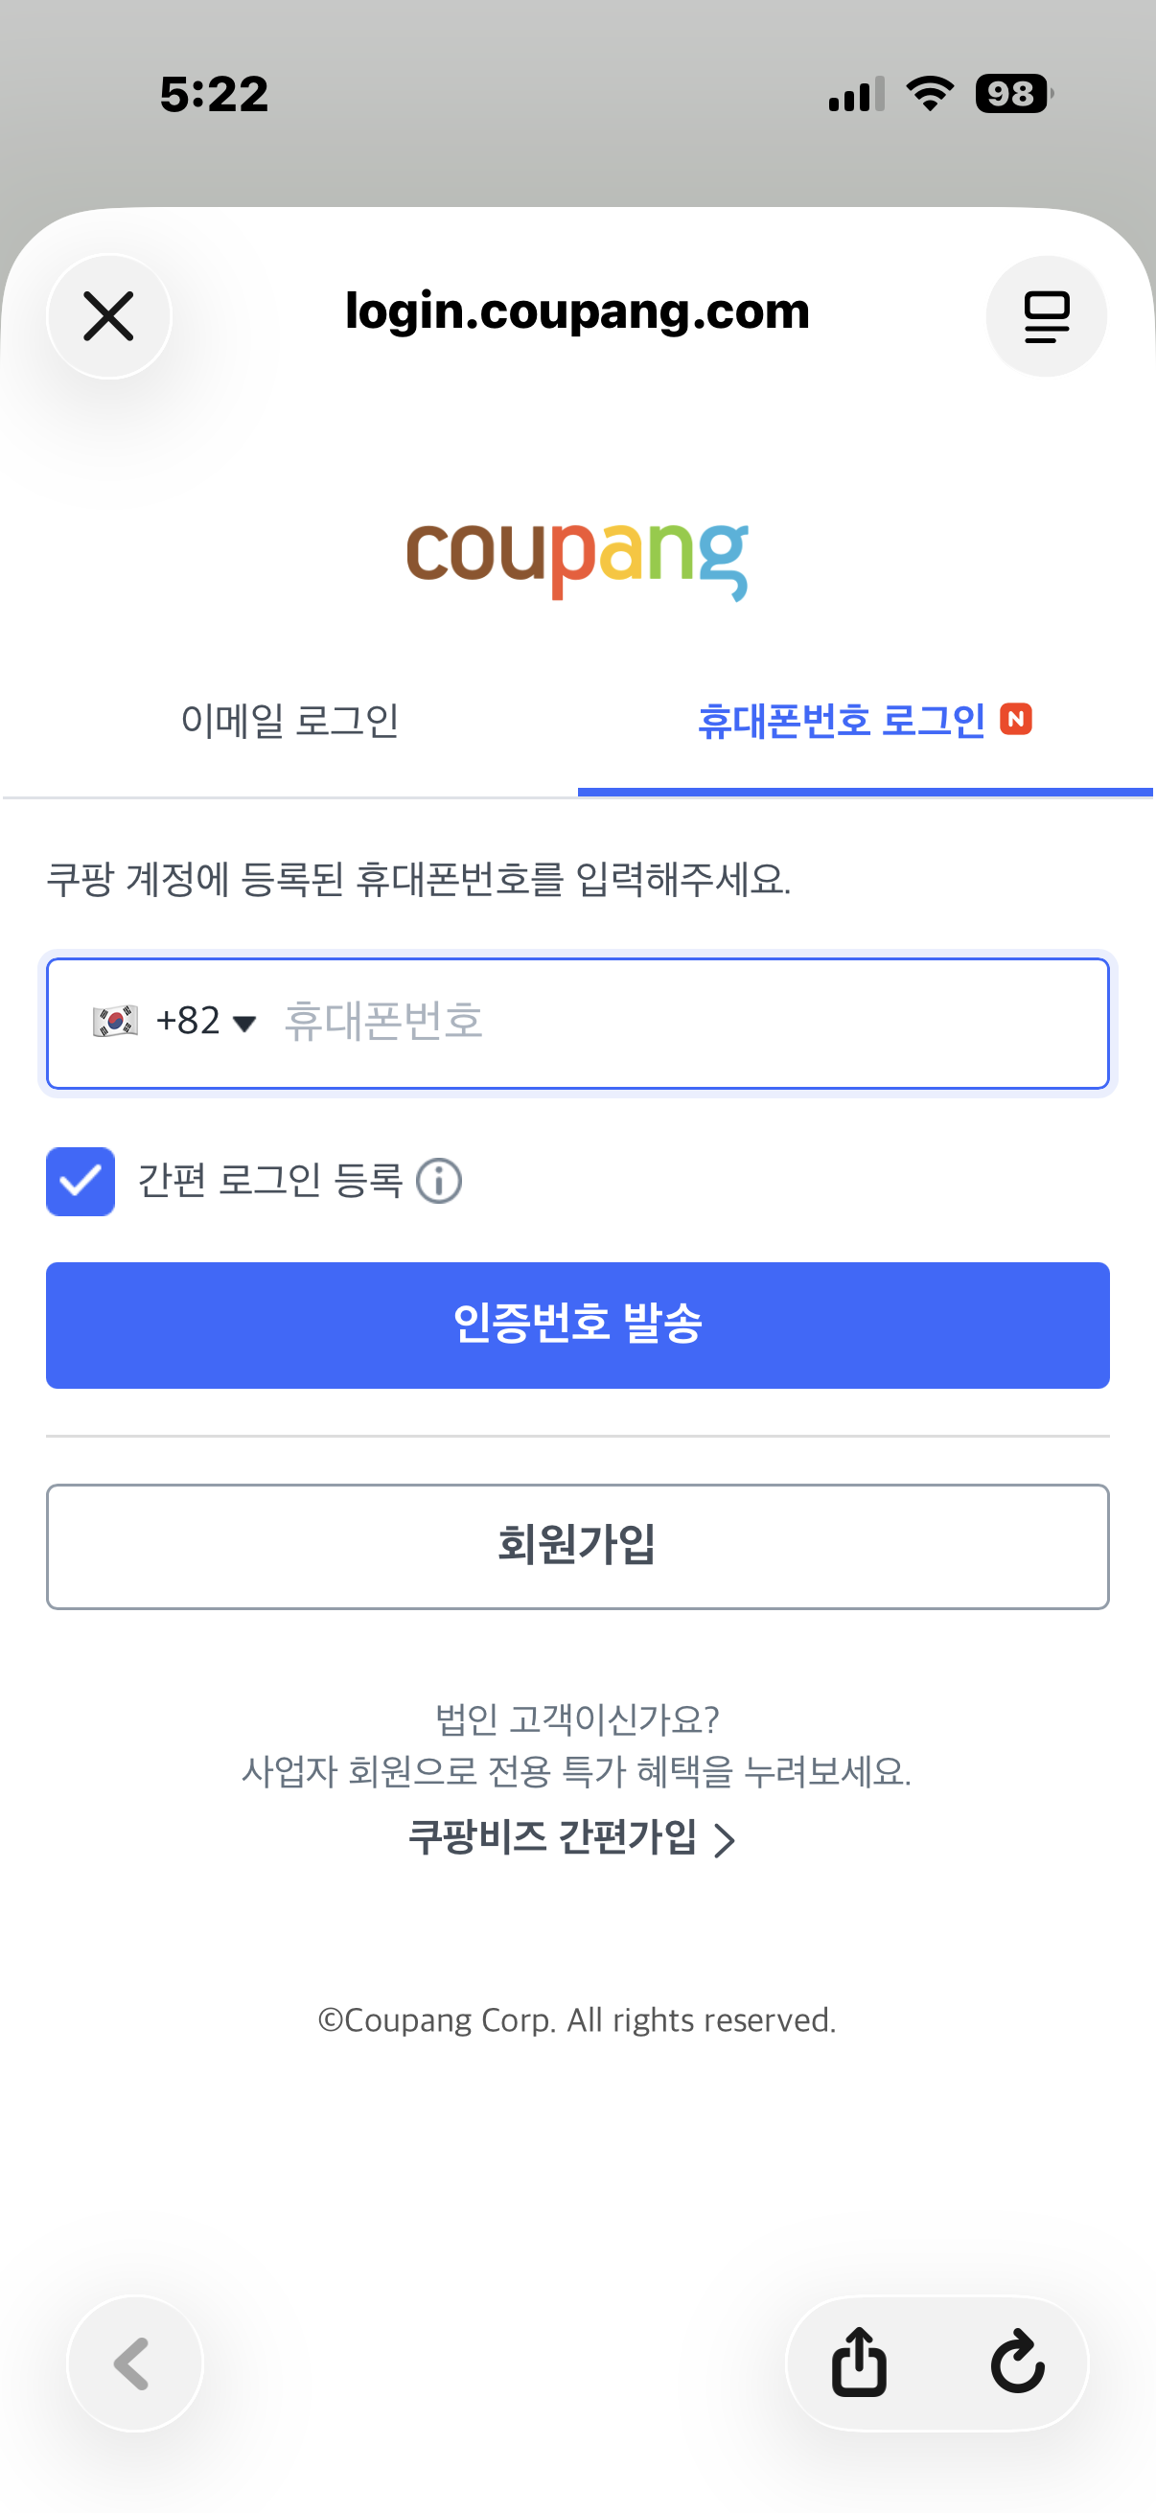Tap the red N badge on phone tab
1156x2513 pixels.
tap(1015, 720)
